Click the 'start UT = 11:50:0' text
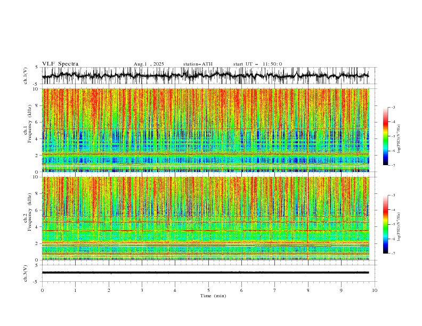This screenshot has height=326, width=422. click(x=257, y=64)
